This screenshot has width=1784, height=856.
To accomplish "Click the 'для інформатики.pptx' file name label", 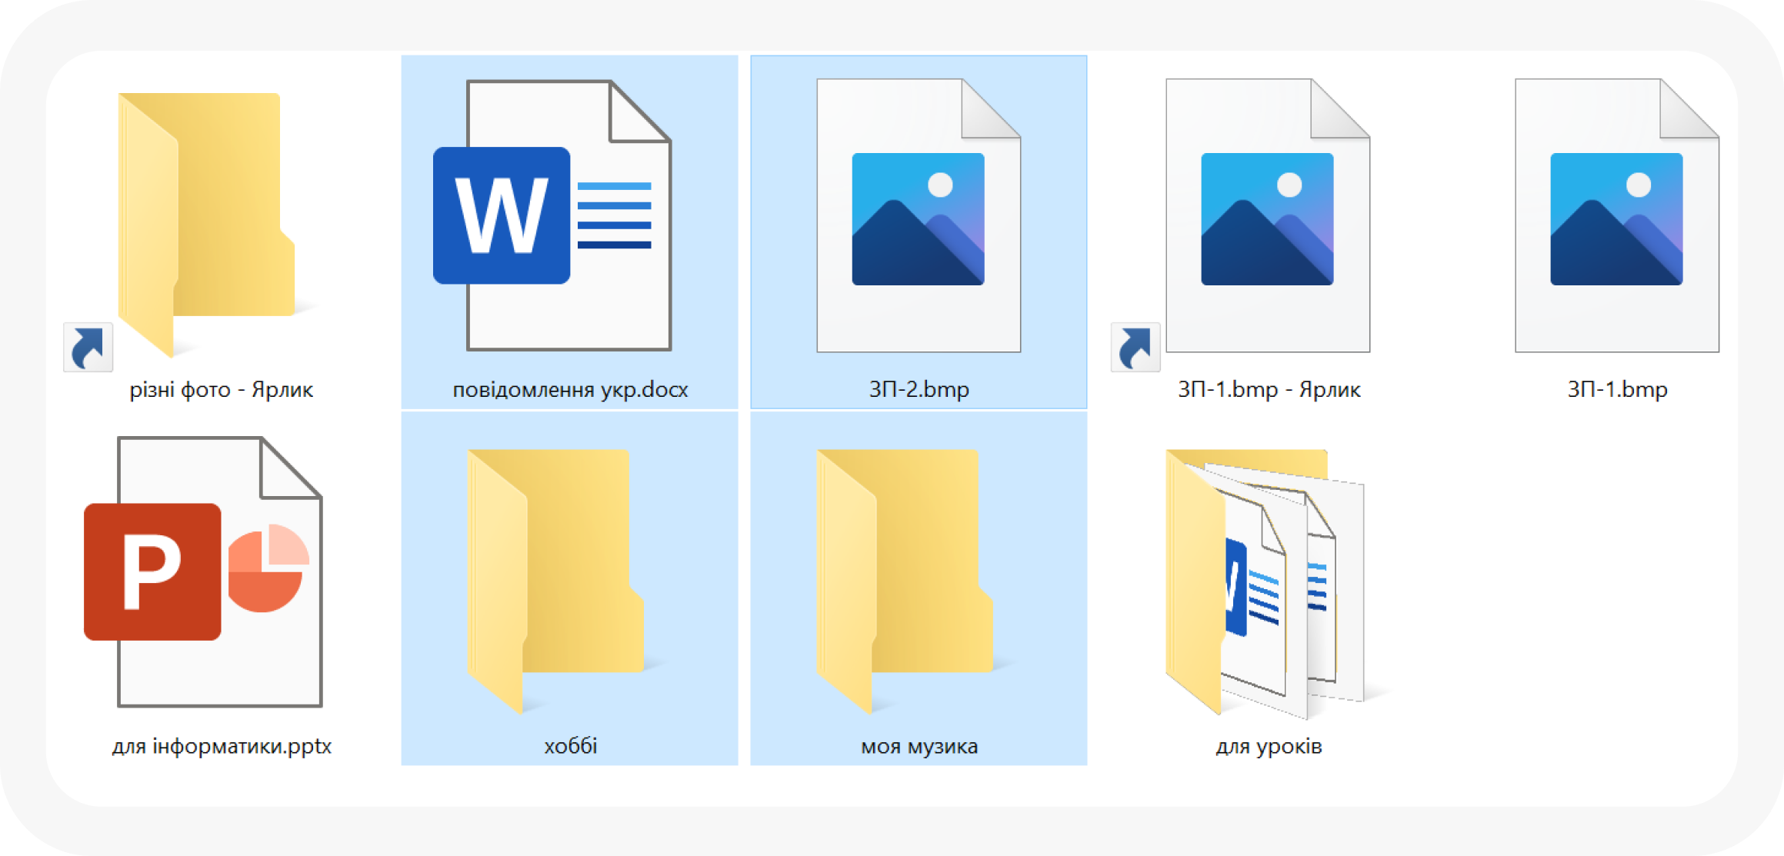I will [222, 746].
